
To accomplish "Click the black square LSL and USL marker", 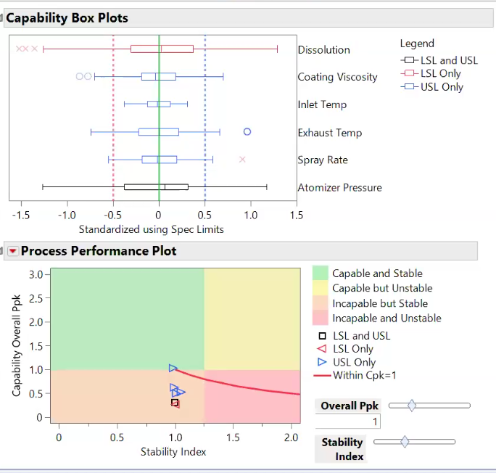I will point(175,403).
